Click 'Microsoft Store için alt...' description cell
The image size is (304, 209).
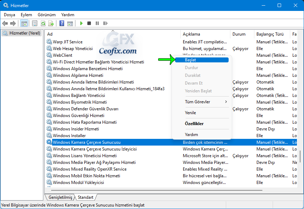coord(205,156)
